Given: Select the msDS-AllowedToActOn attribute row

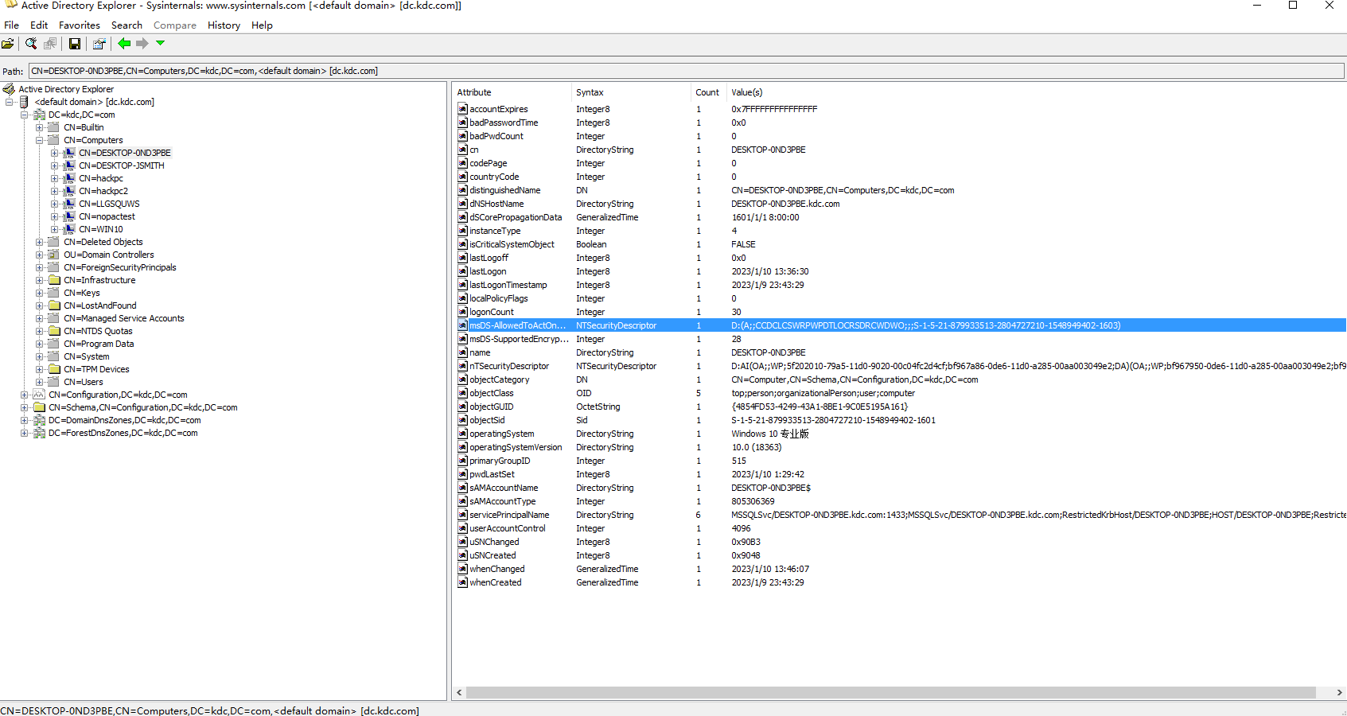Looking at the screenshot, I should pyautogui.click(x=899, y=325).
